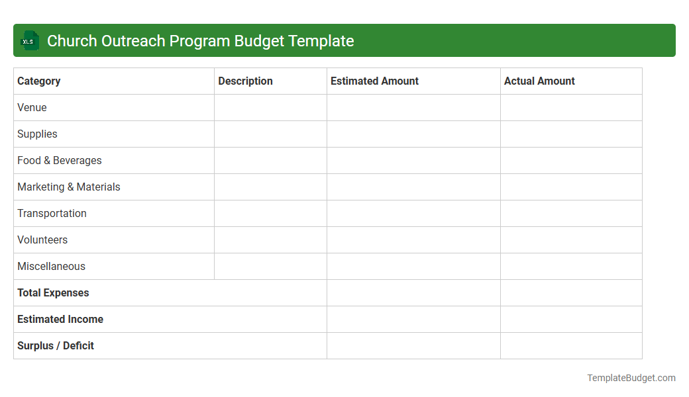Image resolution: width=689 pixels, height=397 pixels.
Task: Select the Description column header
Action: tap(245, 81)
